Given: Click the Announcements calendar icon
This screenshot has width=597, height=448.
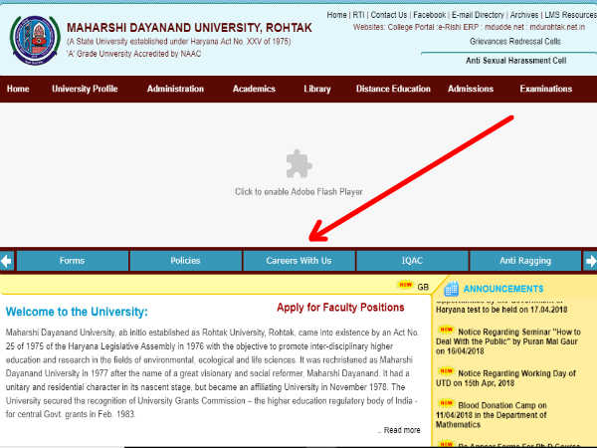Looking at the screenshot, I should (x=451, y=289).
